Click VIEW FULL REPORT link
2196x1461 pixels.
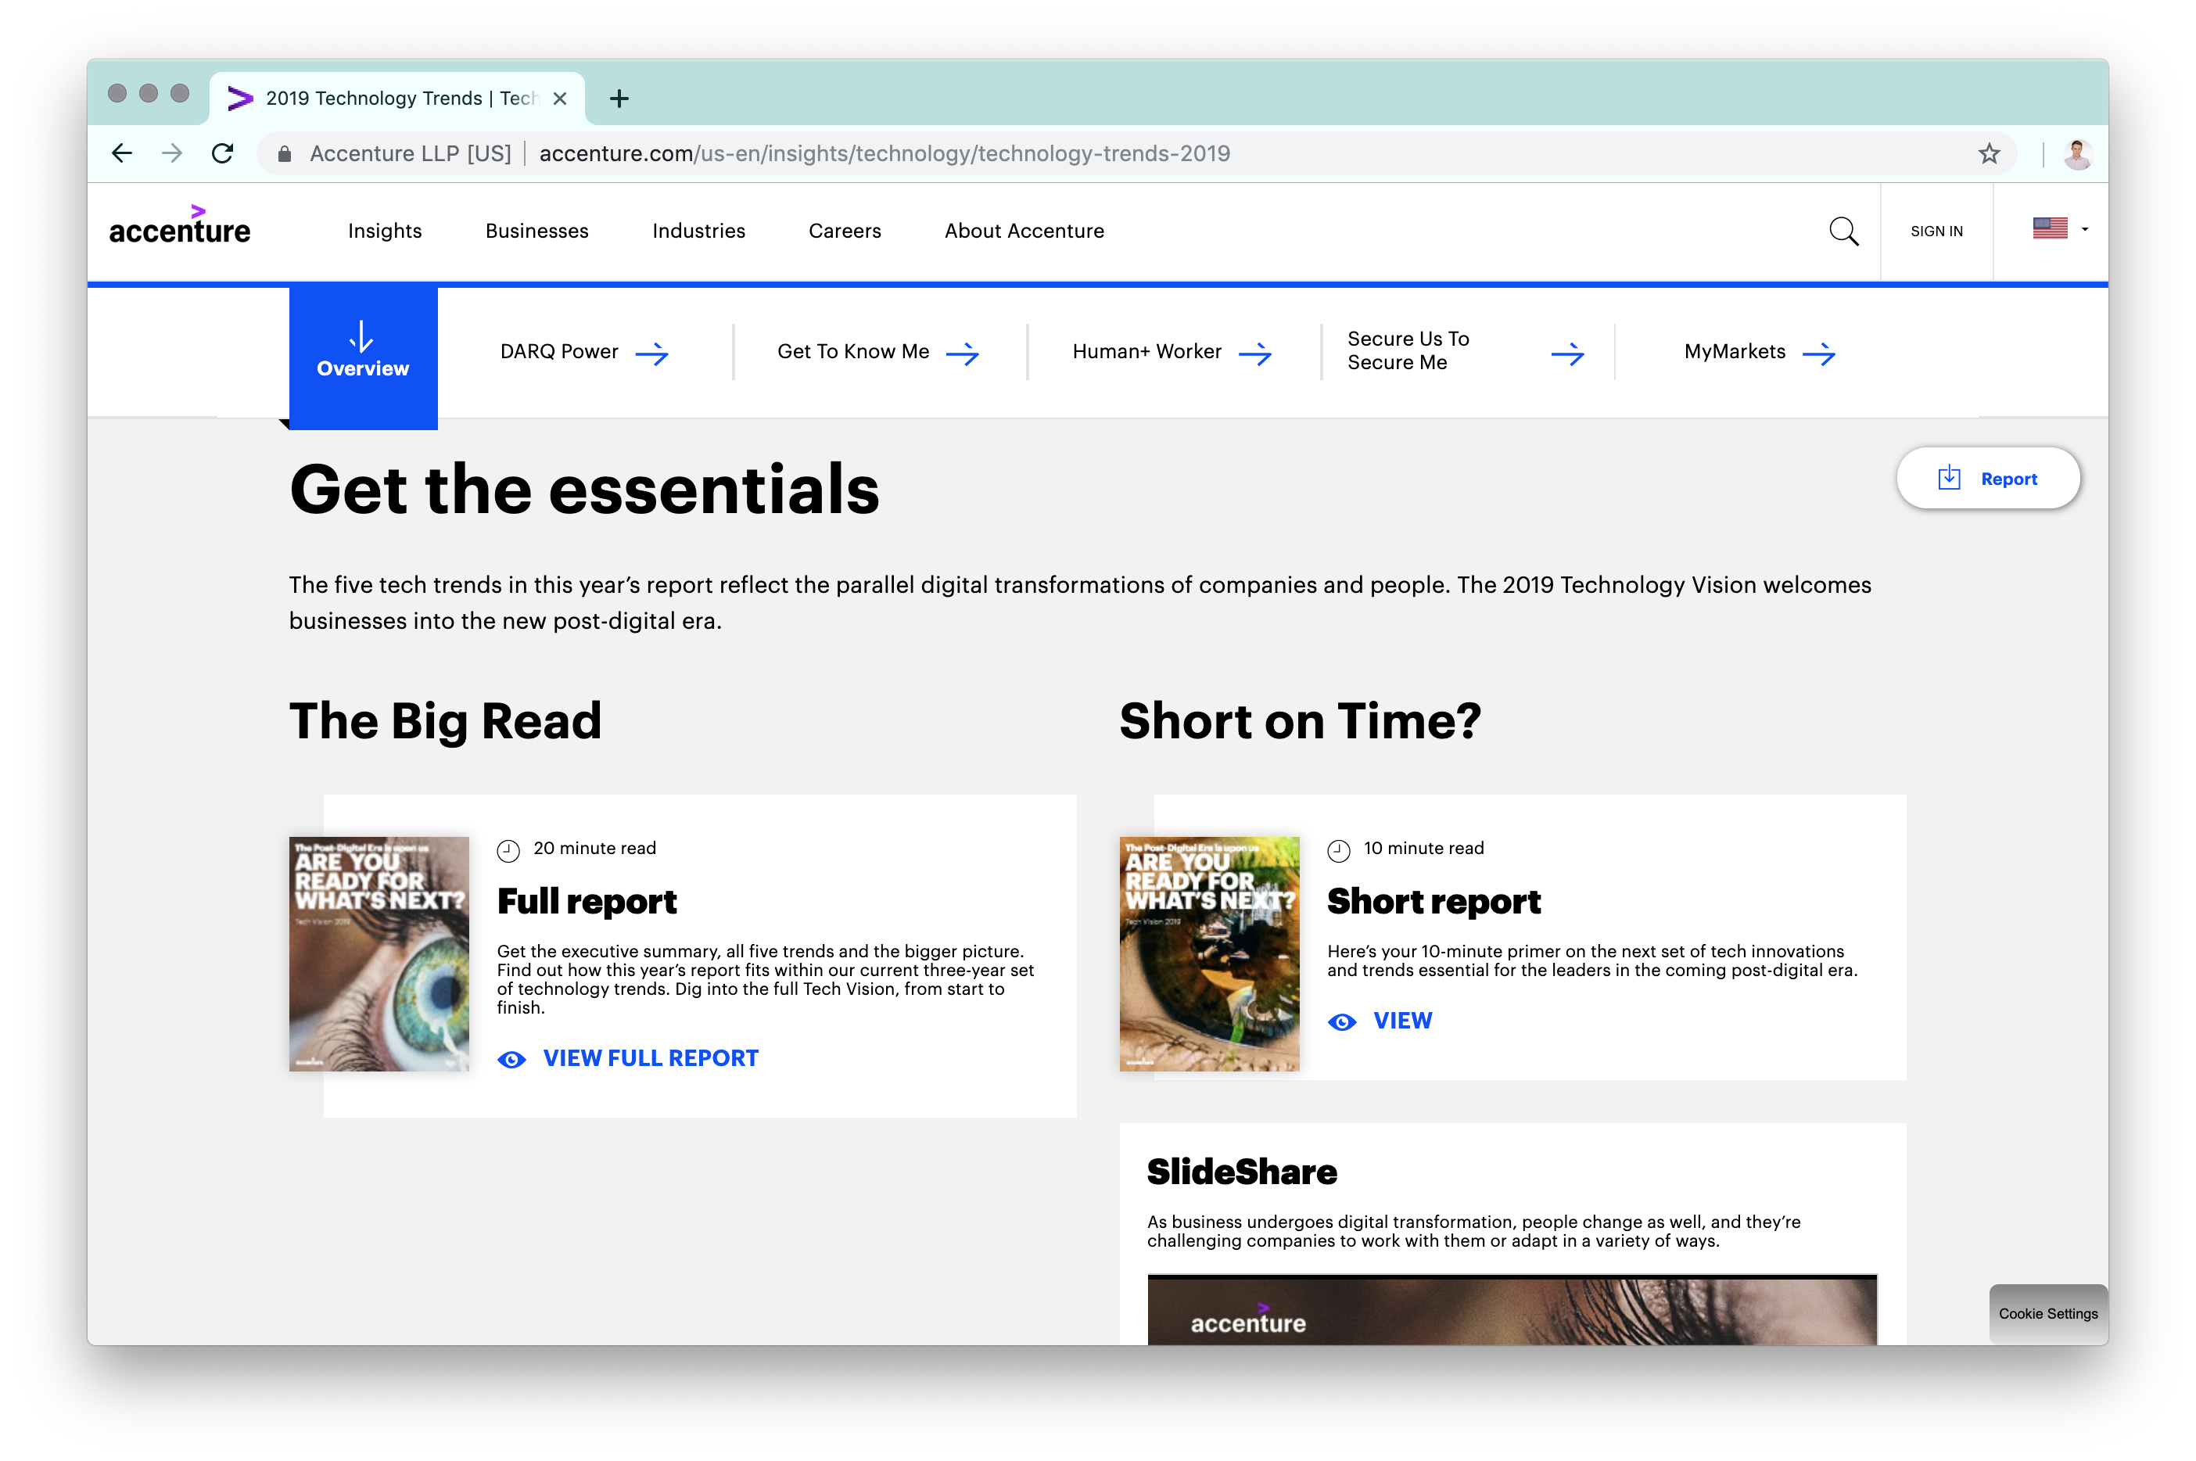tap(651, 1058)
